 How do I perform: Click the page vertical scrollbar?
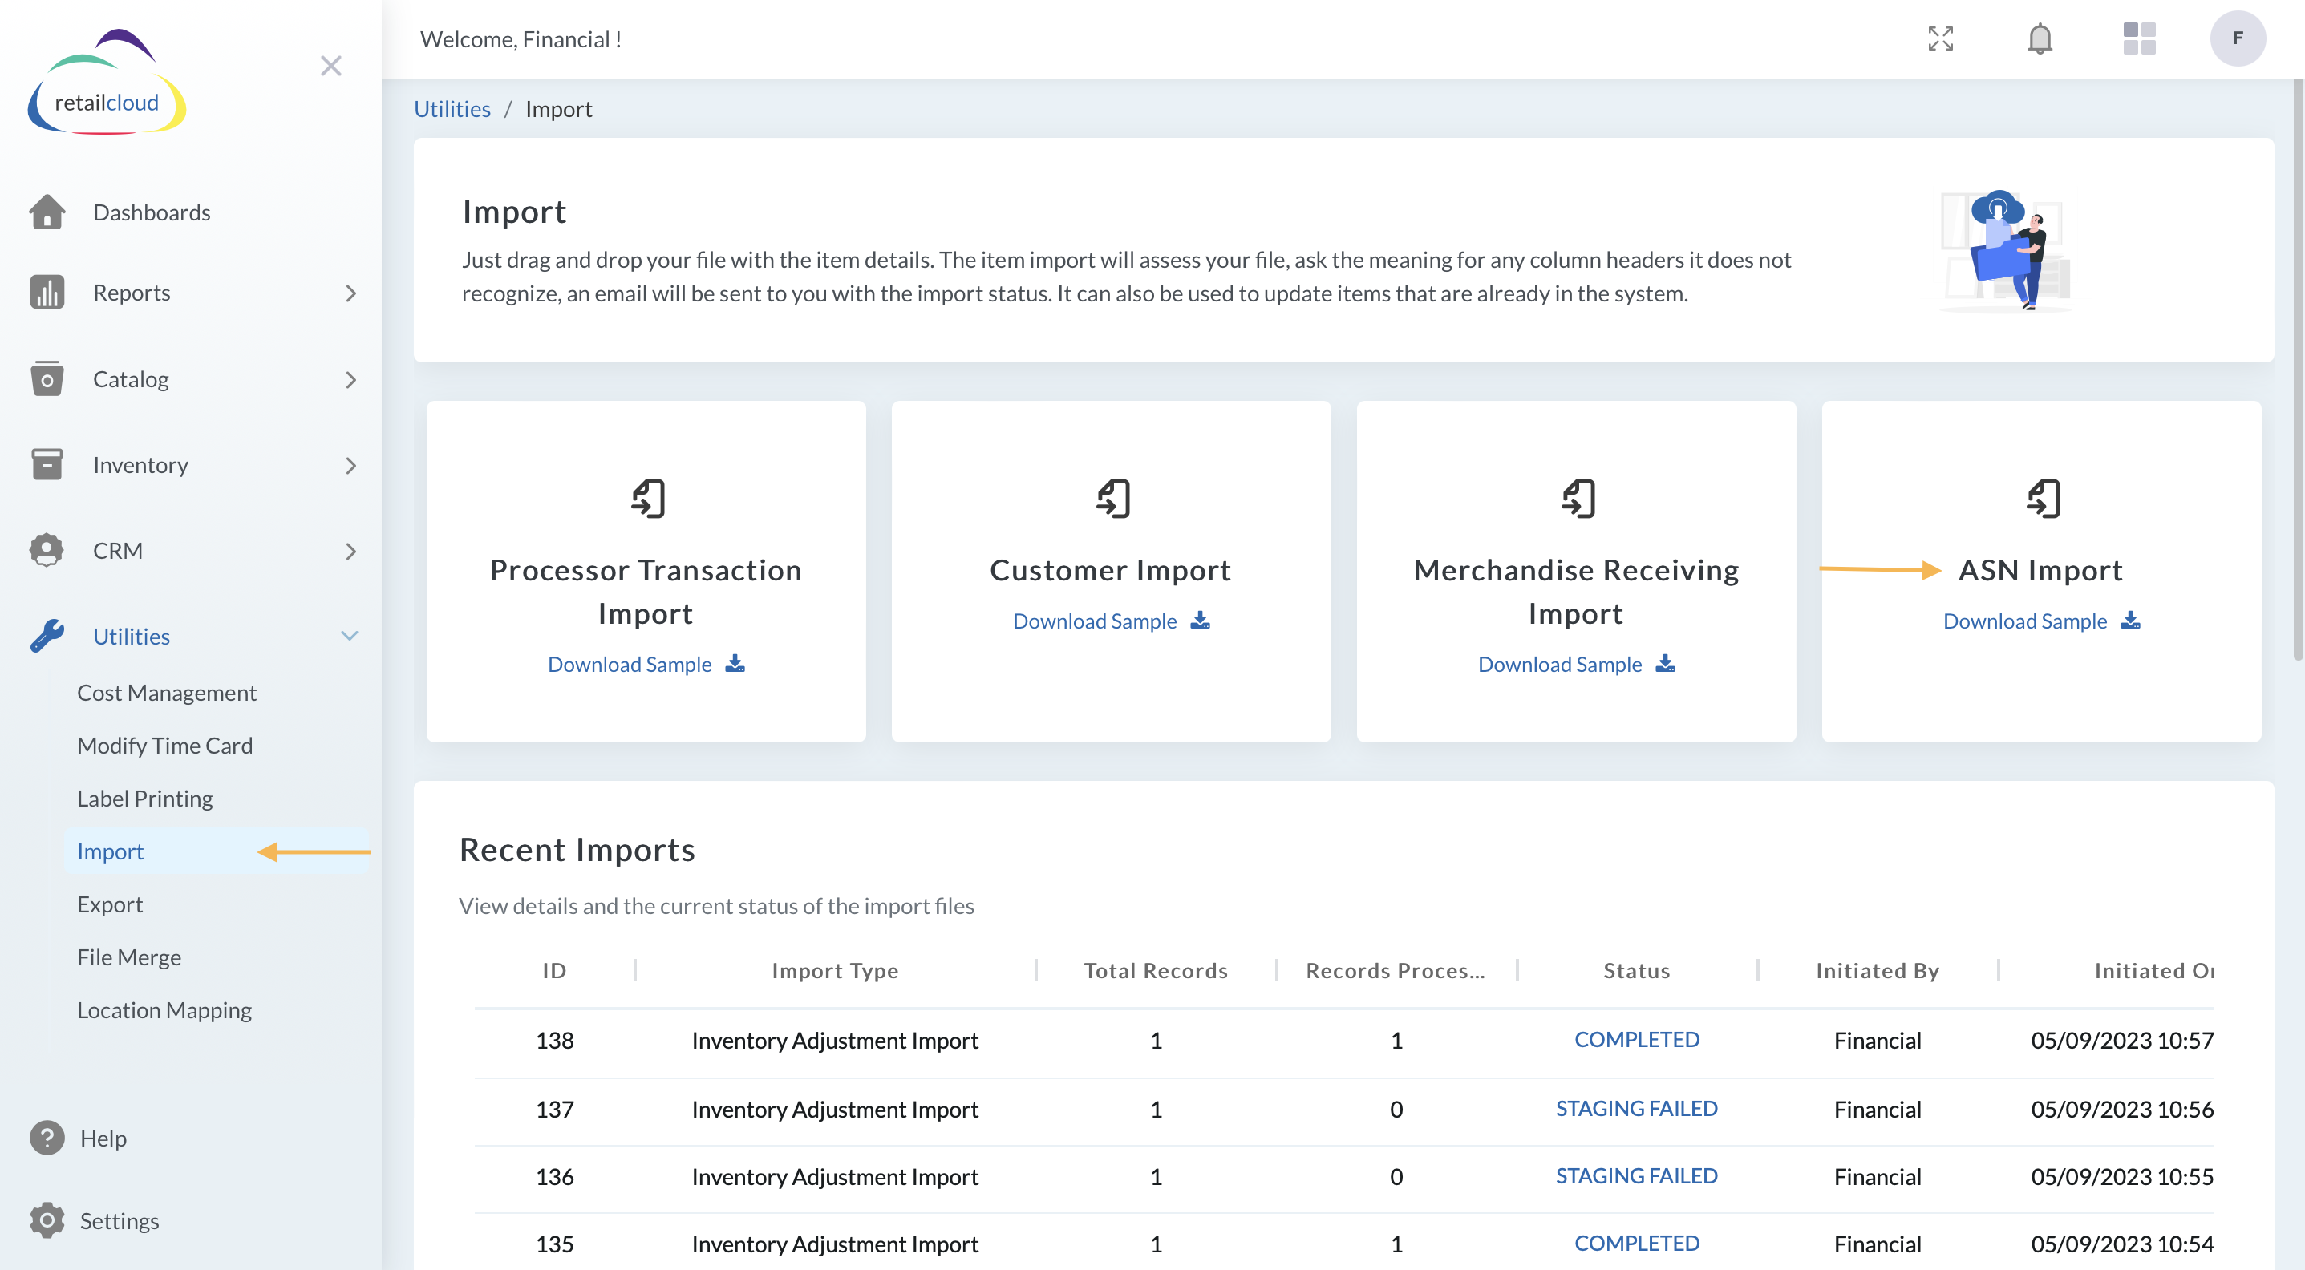coord(2298,371)
